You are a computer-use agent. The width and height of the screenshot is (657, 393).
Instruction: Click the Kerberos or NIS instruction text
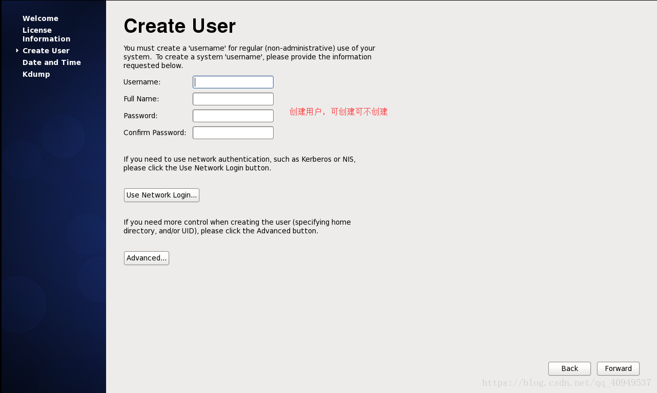pos(239,163)
